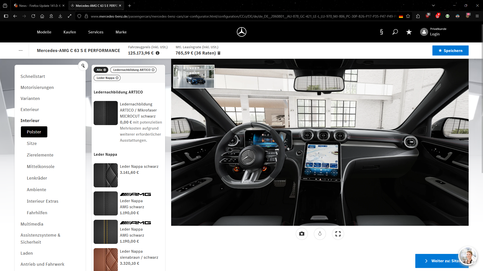The width and height of the screenshot is (483, 271).
Task: Click the Mercedes-Benz star logo
Action: point(241,32)
